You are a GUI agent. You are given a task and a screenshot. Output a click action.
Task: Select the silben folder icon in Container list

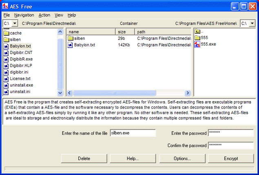tap(70, 38)
